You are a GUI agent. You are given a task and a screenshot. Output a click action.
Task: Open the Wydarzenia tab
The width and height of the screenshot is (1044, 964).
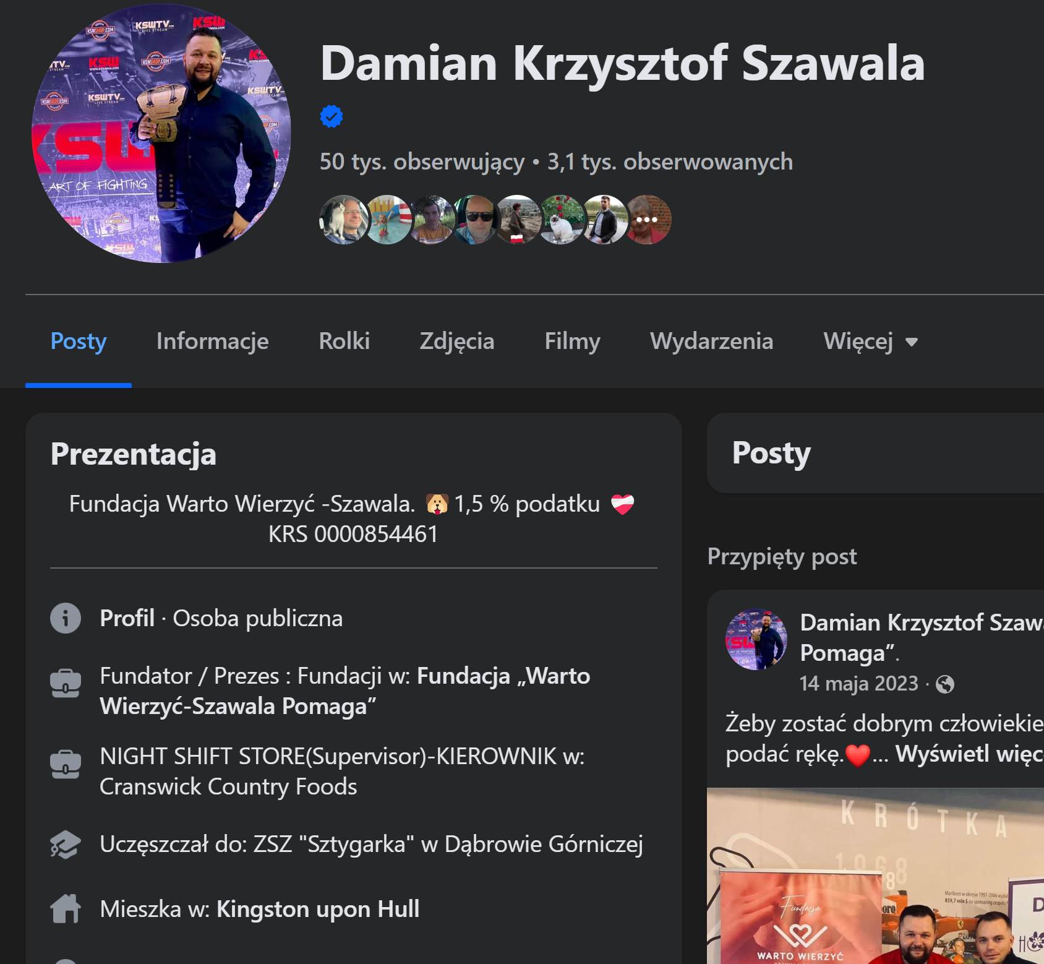(x=711, y=341)
